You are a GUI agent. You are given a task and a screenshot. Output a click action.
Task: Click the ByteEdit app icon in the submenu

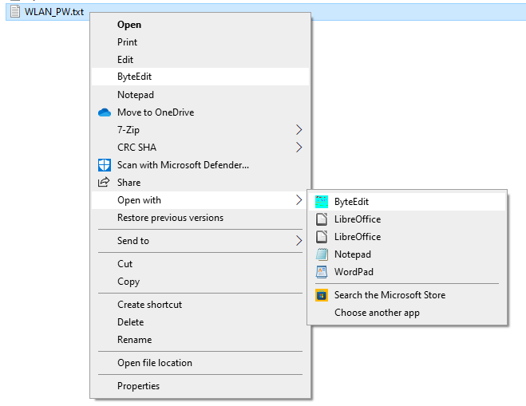pyautogui.click(x=322, y=202)
